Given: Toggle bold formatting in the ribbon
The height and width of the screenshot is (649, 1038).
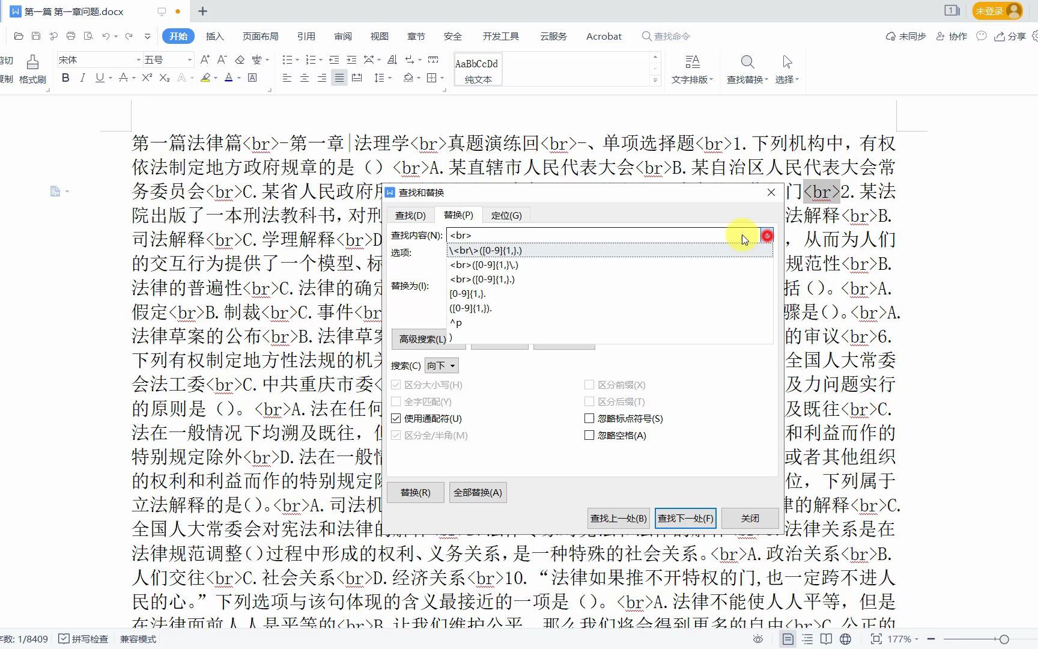Looking at the screenshot, I should (x=65, y=78).
